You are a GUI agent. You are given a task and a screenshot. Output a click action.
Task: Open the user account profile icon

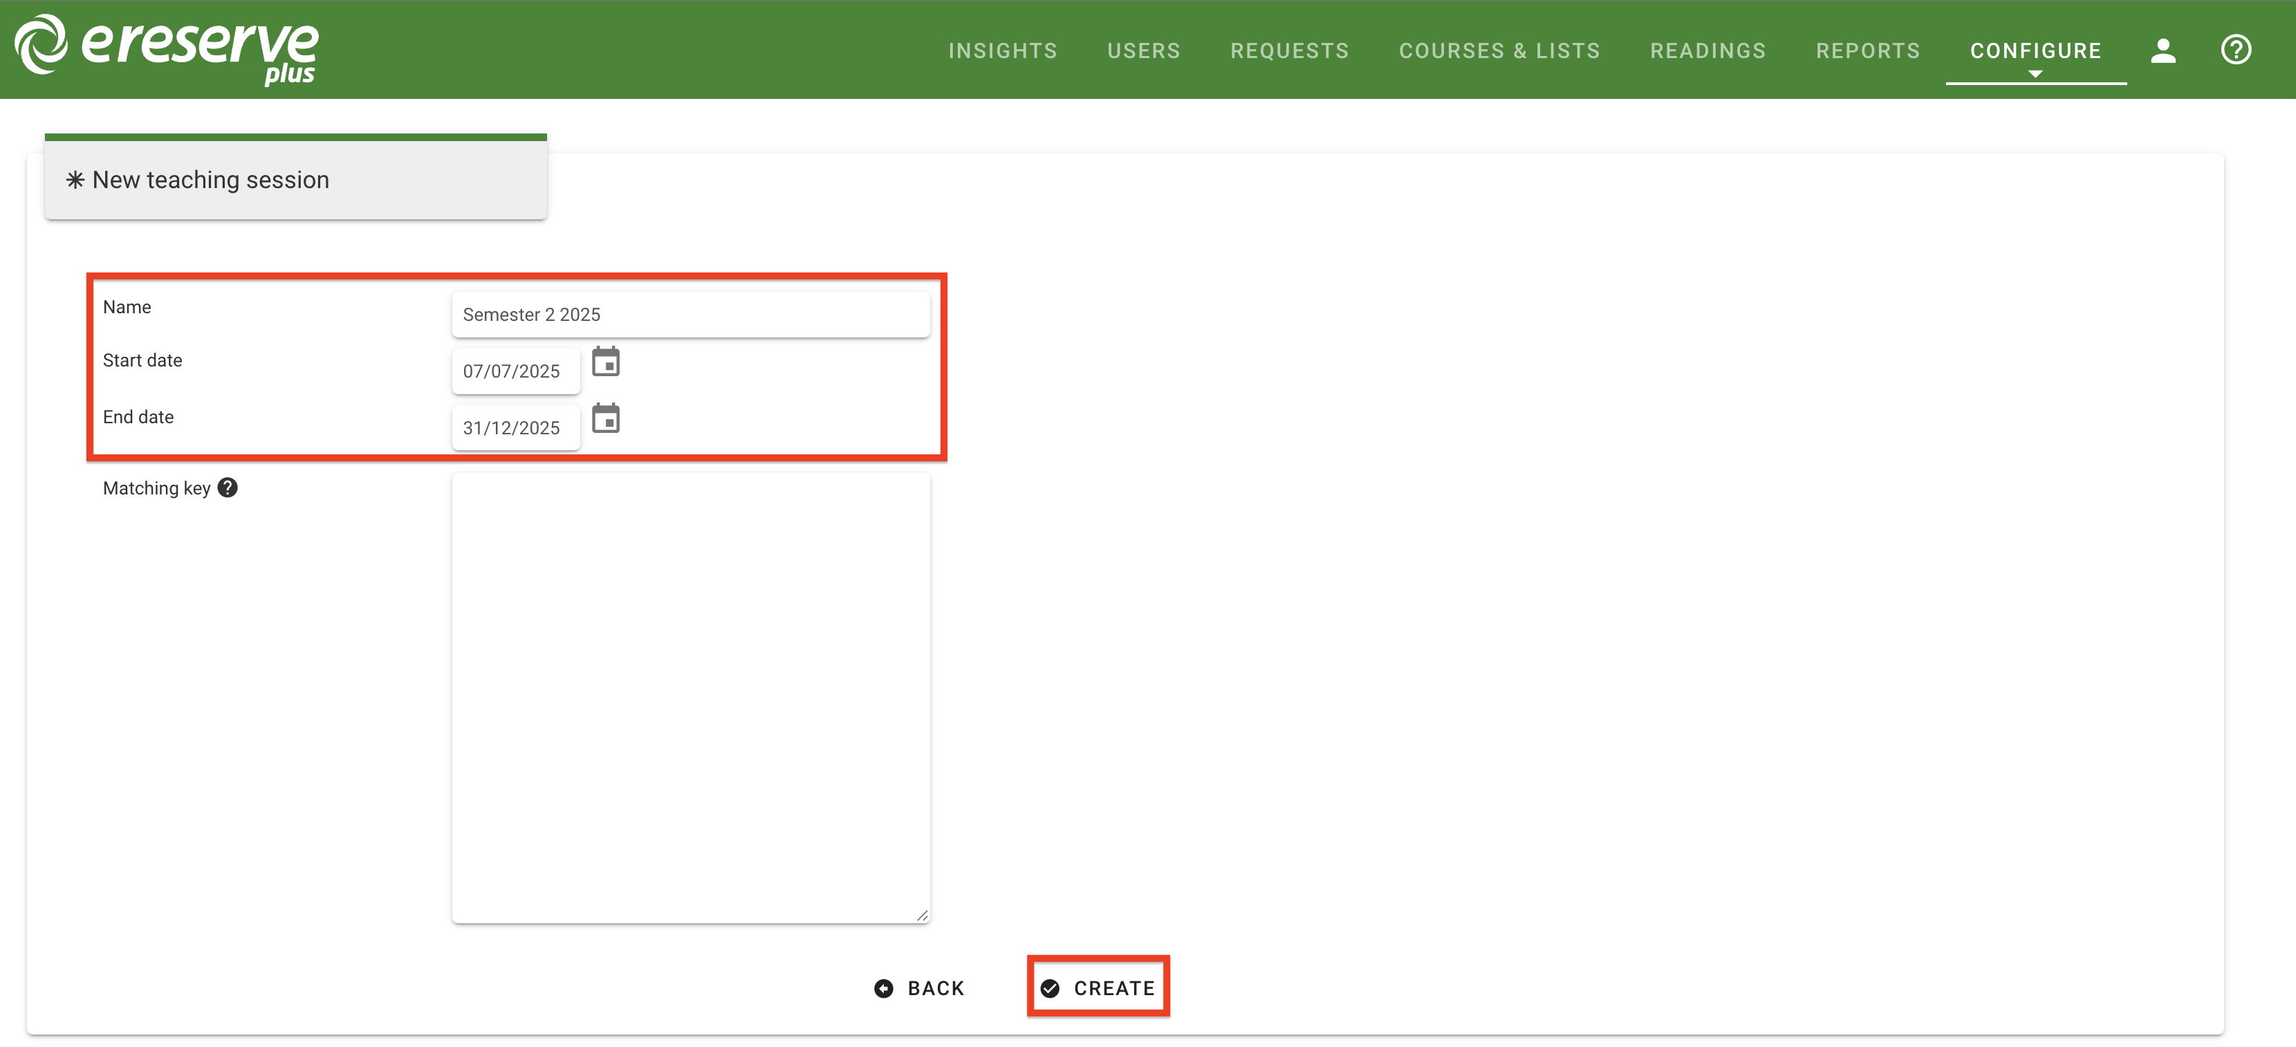point(2163,50)
